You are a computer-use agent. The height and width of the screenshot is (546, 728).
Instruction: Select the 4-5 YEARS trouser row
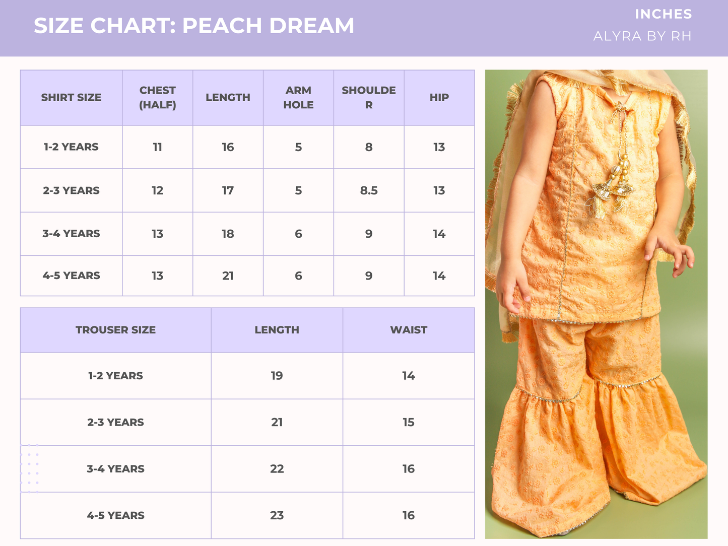pos(115,515)
